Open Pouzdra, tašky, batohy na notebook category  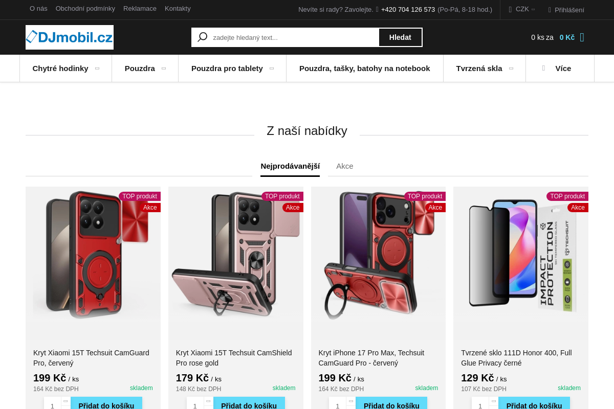click(x=364, y=69)
